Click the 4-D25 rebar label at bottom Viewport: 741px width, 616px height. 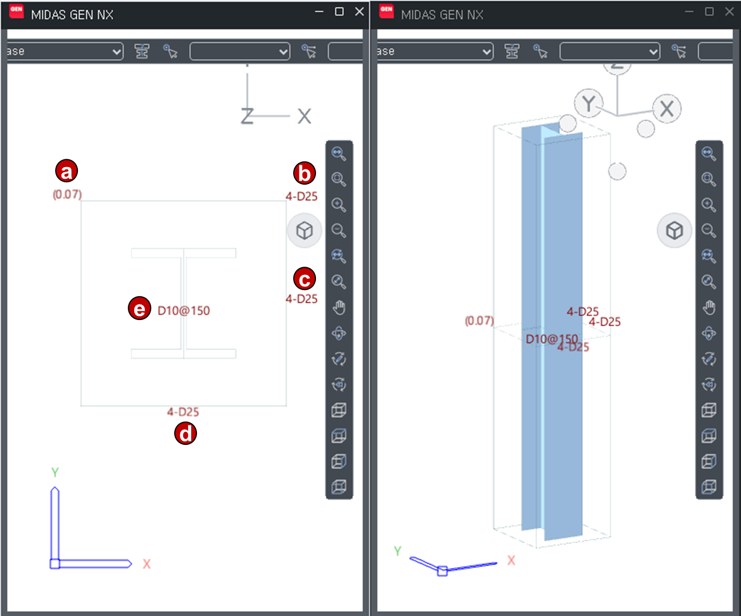click(182, 412)
